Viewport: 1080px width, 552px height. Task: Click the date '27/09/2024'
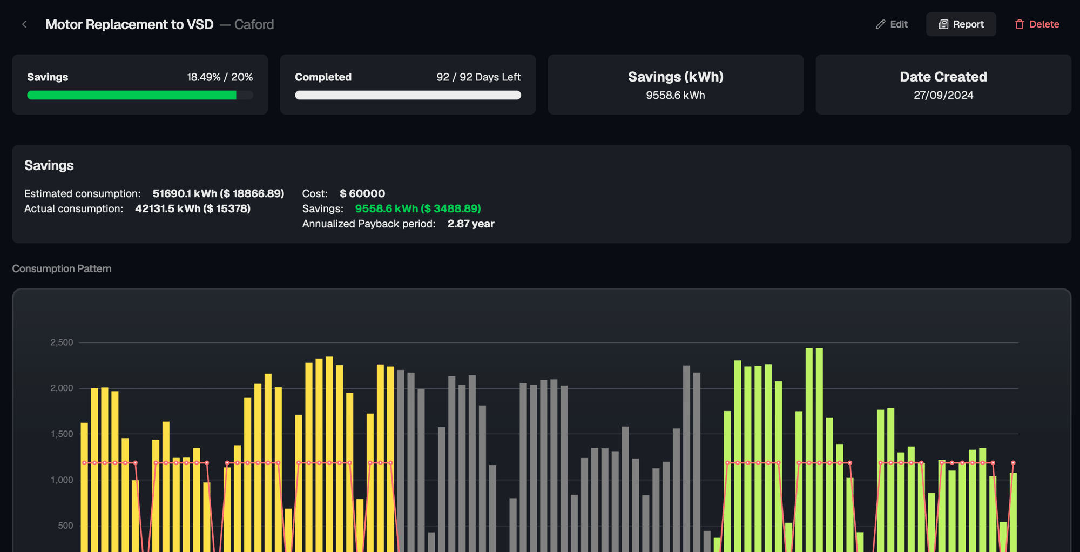coord(943,95)
